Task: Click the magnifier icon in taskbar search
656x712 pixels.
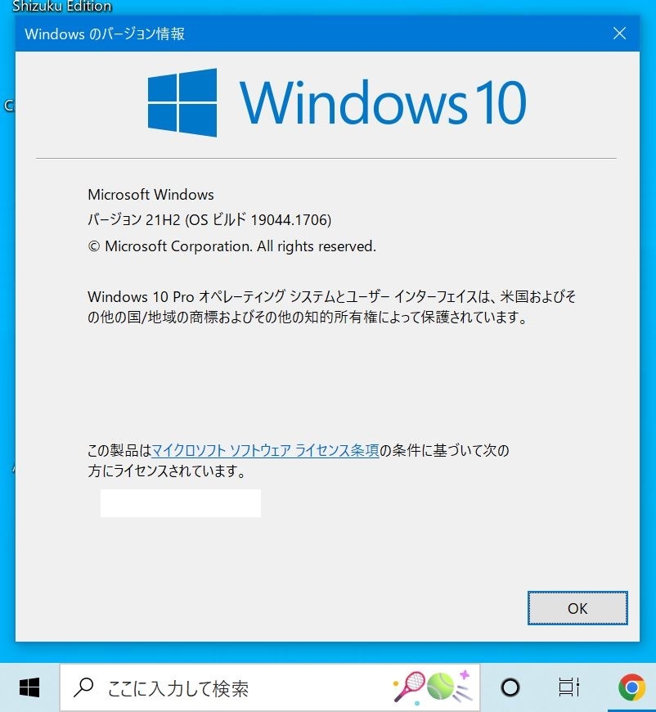Action: [x=83, y=687]
